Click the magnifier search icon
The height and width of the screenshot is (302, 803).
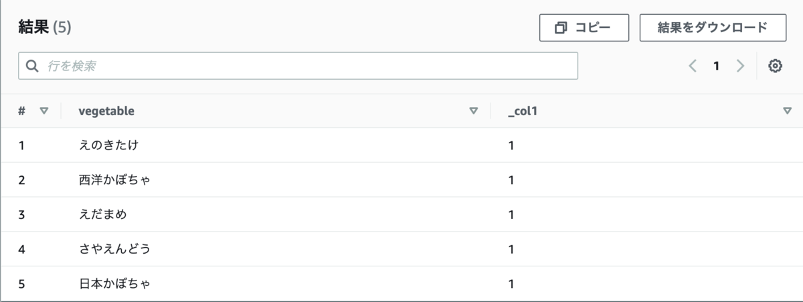tap(31, 66)
